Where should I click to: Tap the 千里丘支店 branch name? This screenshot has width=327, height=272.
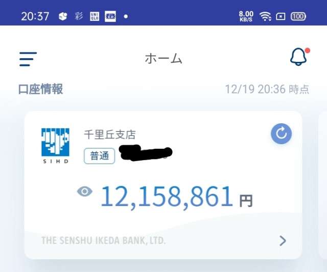110,134
